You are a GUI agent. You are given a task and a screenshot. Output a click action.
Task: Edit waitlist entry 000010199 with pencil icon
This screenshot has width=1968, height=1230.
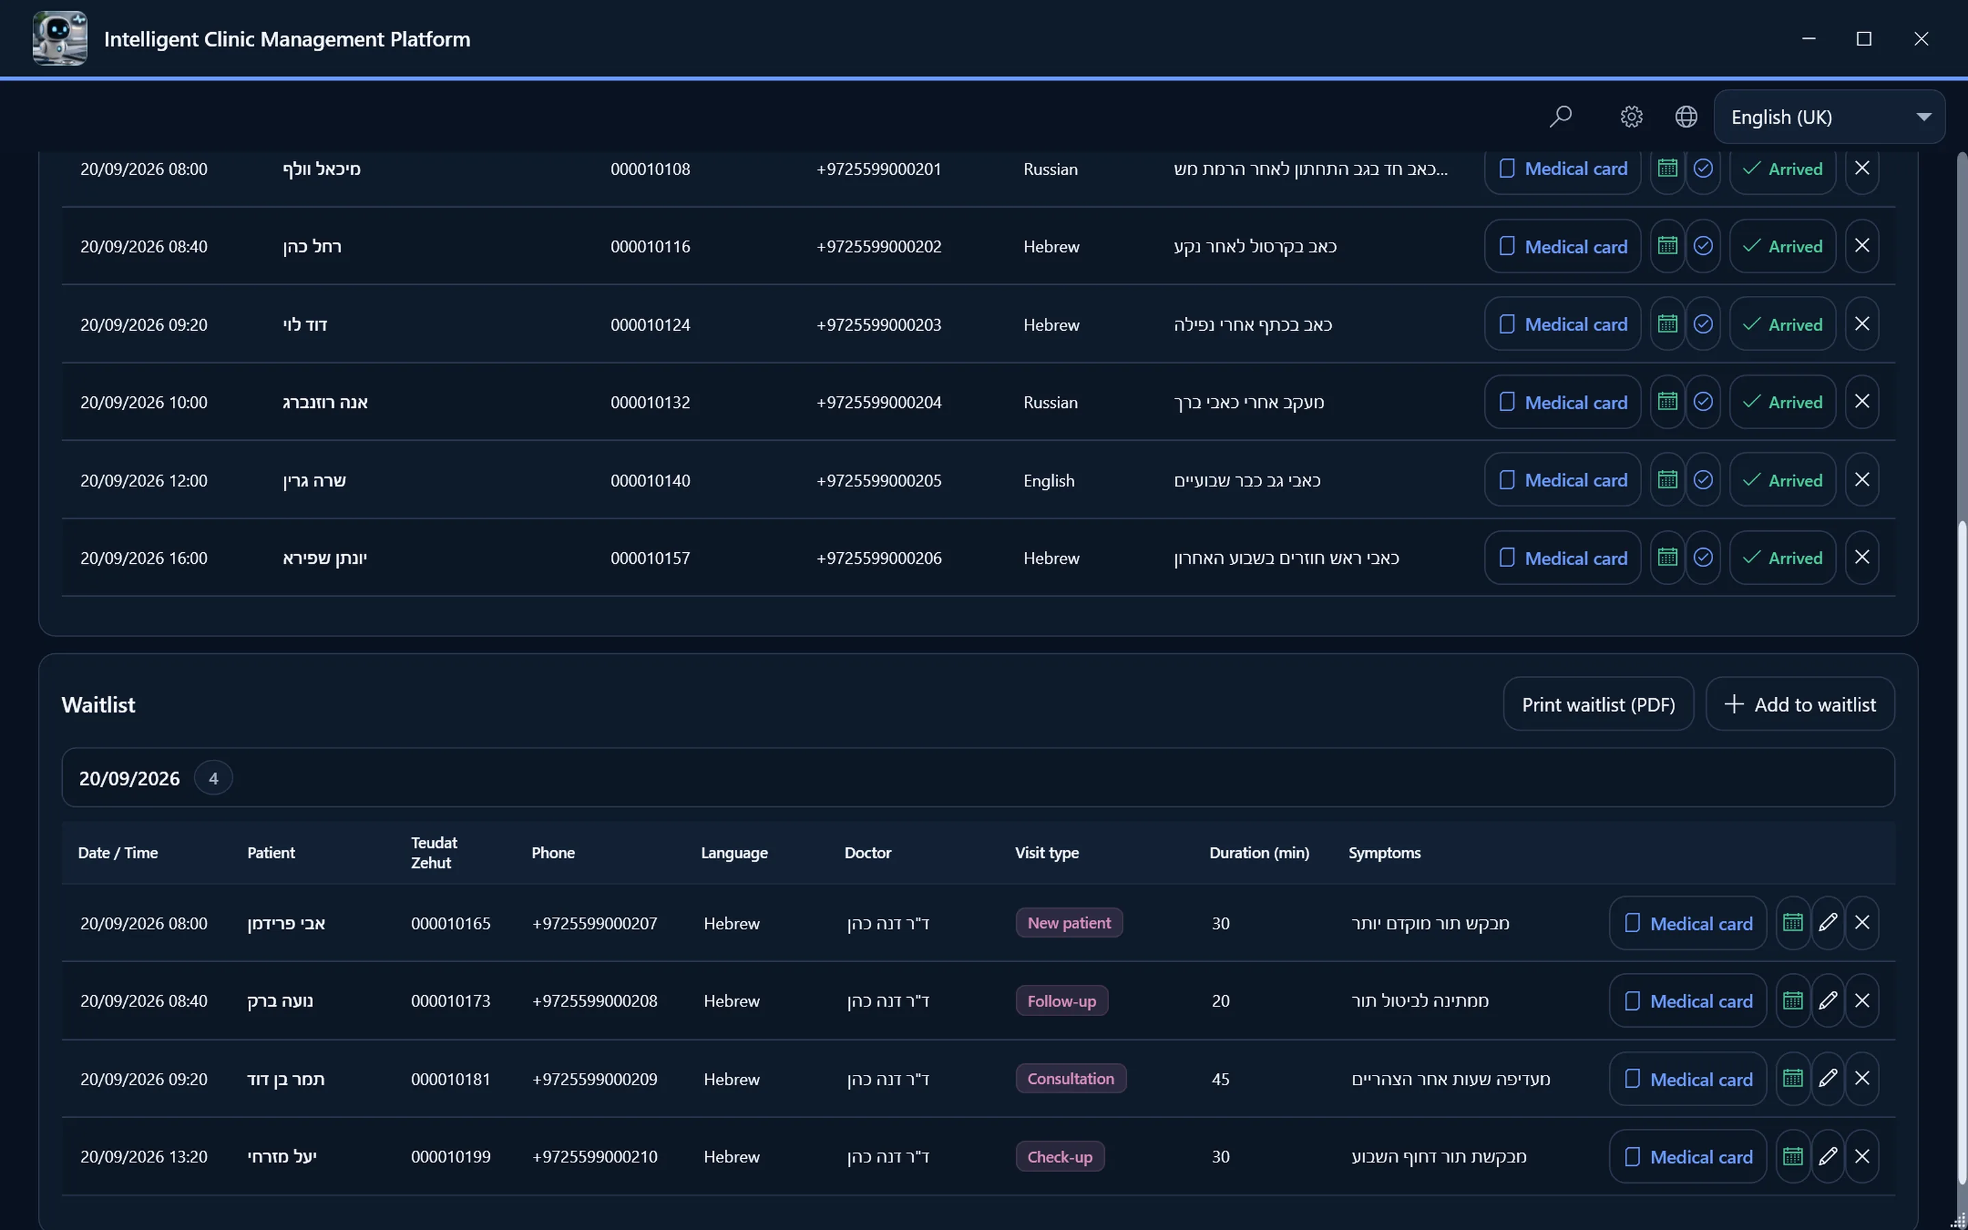(x=1827, y=1156)
